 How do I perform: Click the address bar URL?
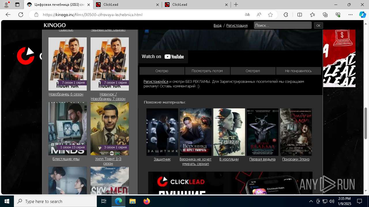point(93,15)
